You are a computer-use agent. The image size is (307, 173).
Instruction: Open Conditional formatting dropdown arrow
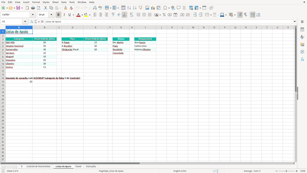coord(235,15)
